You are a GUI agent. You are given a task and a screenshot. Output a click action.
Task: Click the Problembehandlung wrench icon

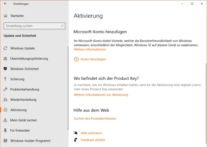5,89
